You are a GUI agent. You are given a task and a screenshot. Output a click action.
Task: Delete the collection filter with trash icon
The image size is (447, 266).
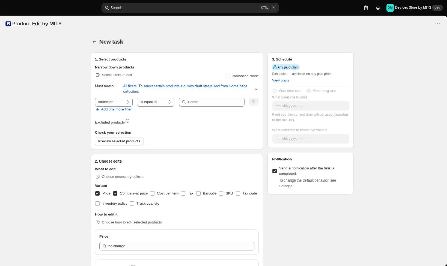(x=254, y=102)
